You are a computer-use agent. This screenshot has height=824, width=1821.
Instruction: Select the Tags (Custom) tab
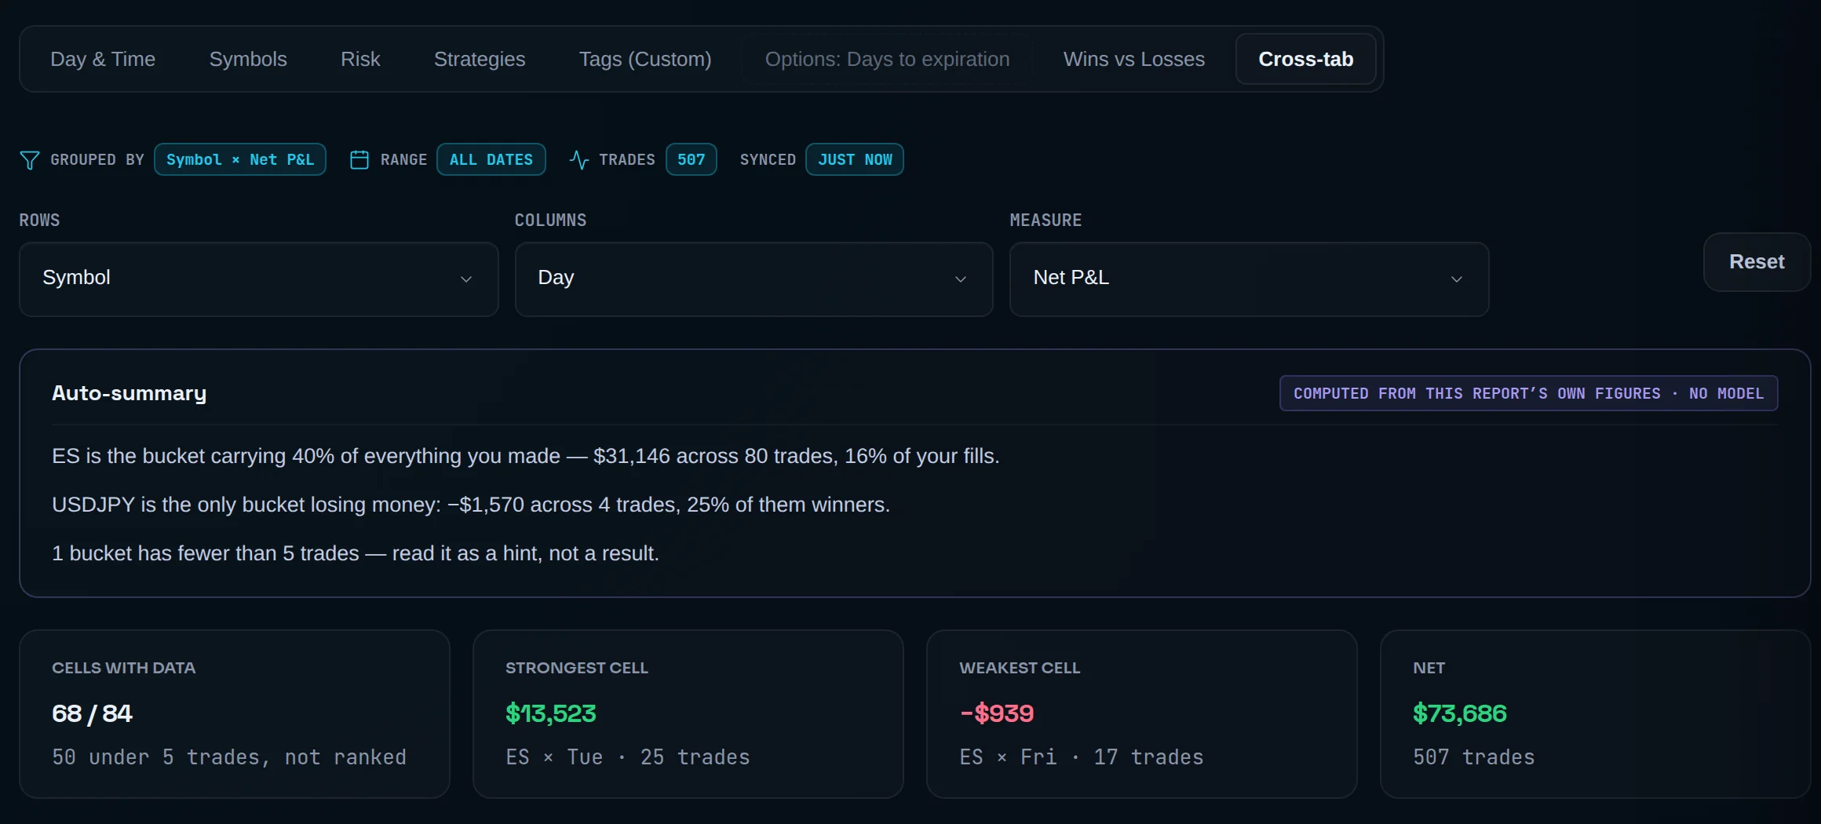tap(645, 59)
